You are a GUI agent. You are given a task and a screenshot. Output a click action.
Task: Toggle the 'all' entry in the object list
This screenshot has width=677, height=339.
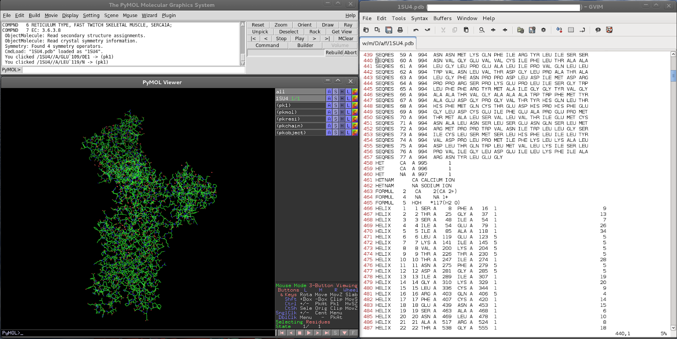[300, 92]
